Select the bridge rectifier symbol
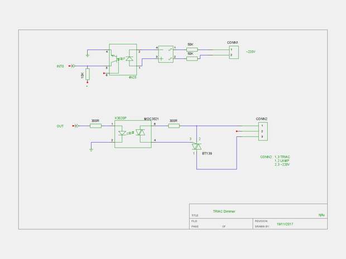The height and width of the screenshot is (259, 346). coord(166,54)
